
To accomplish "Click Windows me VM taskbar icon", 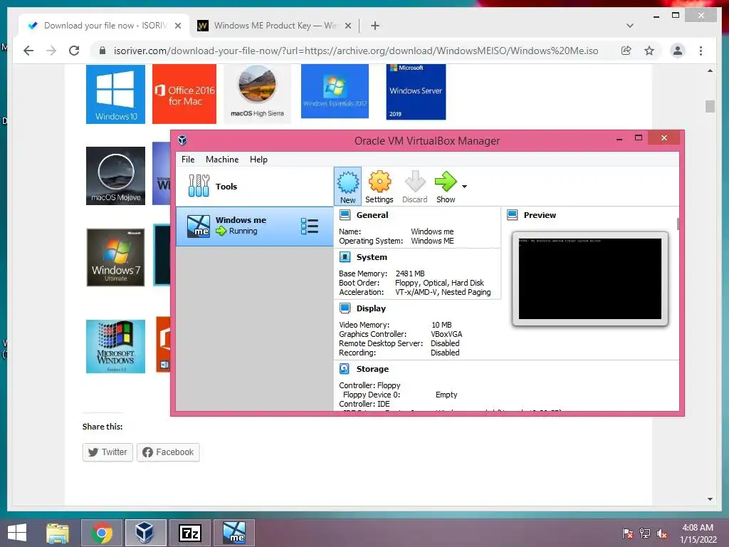I will [x=234, y=533].
